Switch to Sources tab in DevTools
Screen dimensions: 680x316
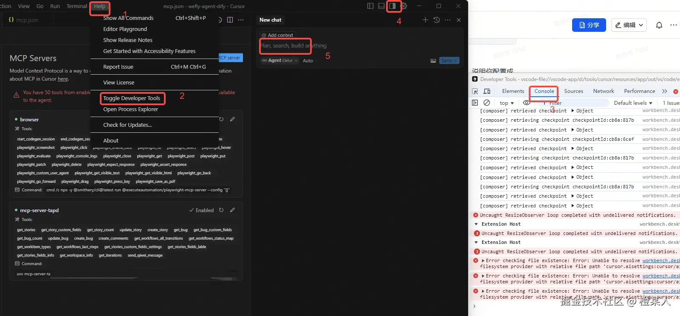pos(573,91)
